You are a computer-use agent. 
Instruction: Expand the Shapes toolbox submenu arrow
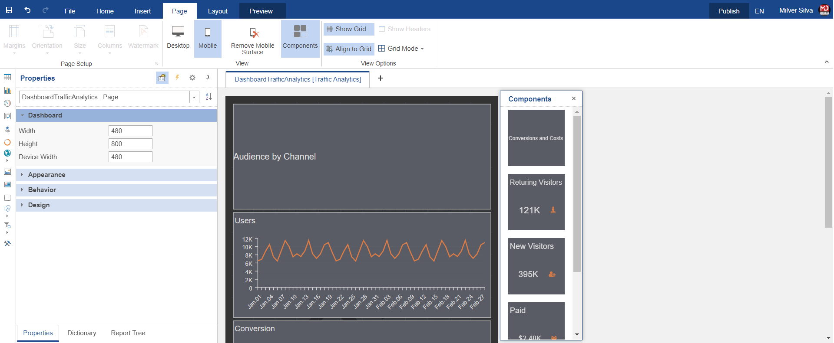(7, 216)
